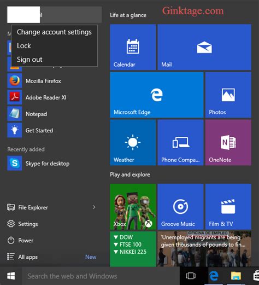This screenshot has width=259, height=285.
Task: Click the File Explorer icon in Start menu
Action: [x=11, y=207]
